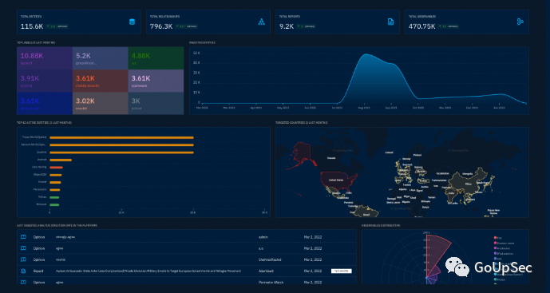The height and width of the screenshot is (293, 550).
Task: Open the 10.88K opencti label tile
Action: (x=45, y=58)
